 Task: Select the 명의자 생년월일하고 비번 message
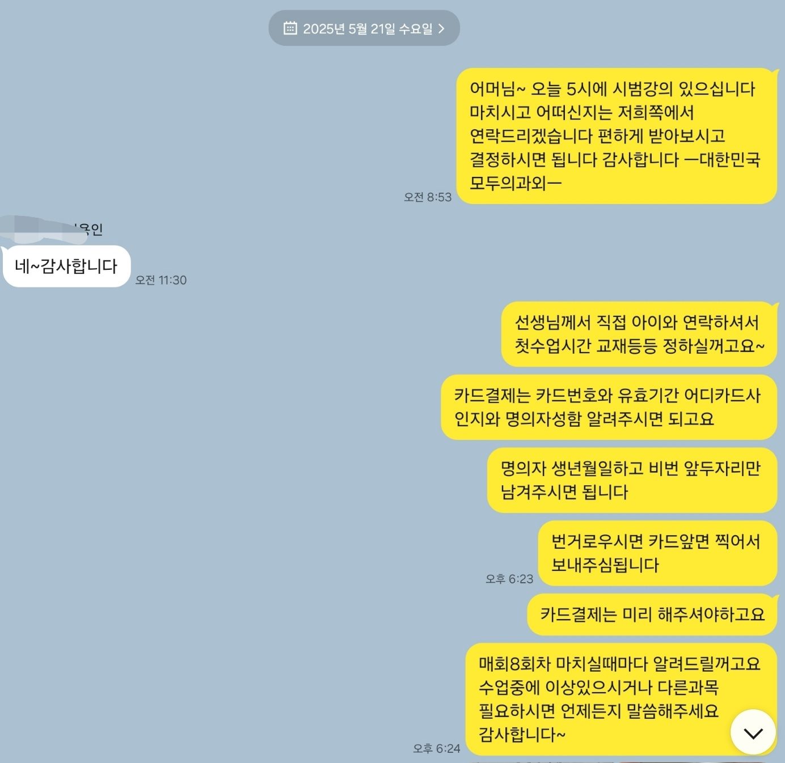tap(632, 480)
